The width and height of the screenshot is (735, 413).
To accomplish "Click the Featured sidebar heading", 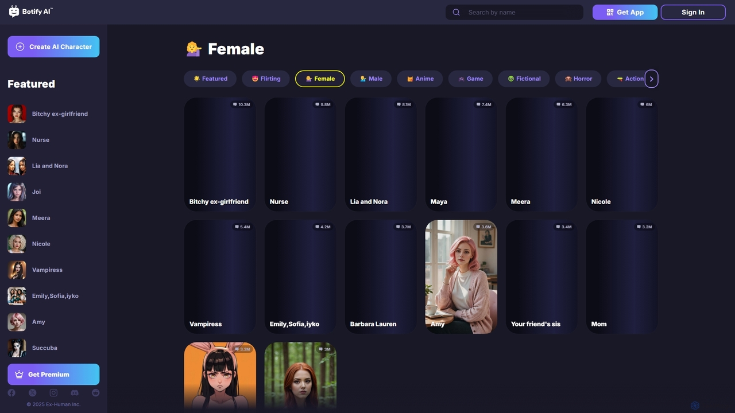I will coord(31,84).
